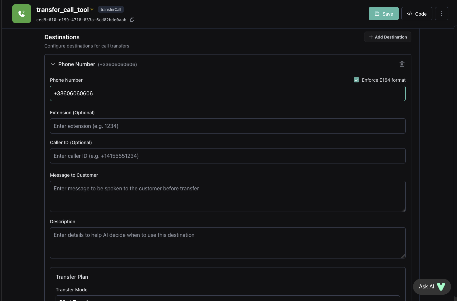Image resolution: width=457 pixels, height=301 pixels.
Task: Copy the tool ID with the copy icon
Action: pyautogui.click(x=132, y=20)
